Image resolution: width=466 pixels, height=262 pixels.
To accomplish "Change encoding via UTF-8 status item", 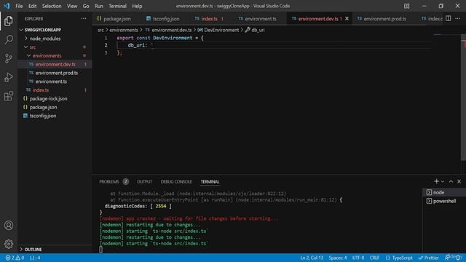I will coord(358,258).
